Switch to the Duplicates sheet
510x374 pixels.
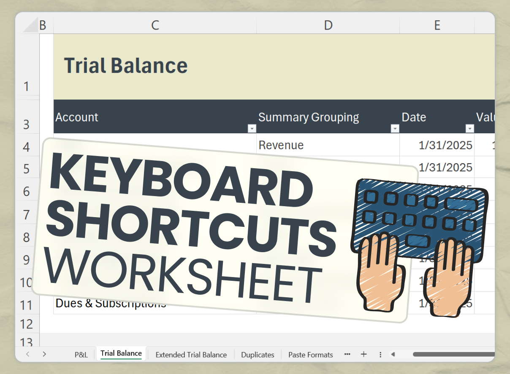[258, 355]
